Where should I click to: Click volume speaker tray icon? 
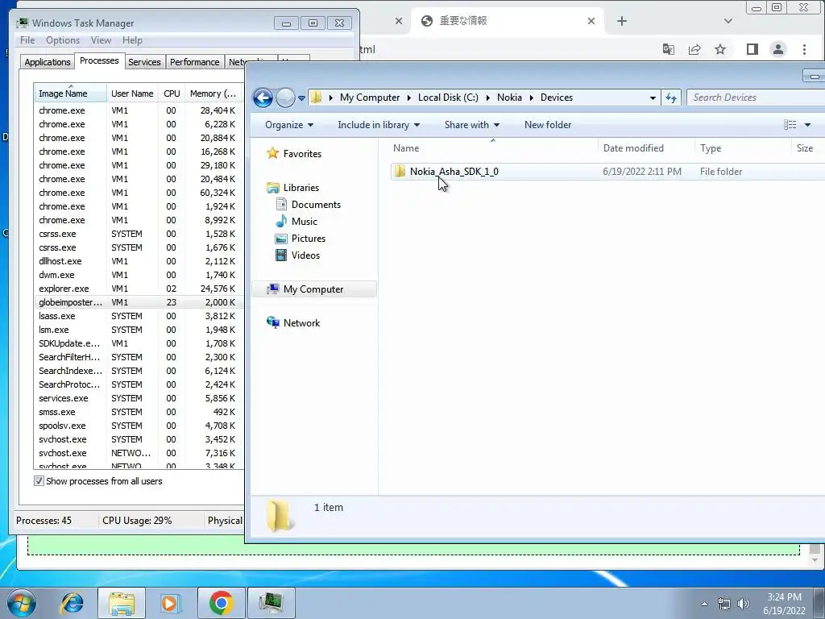[744, 604]
